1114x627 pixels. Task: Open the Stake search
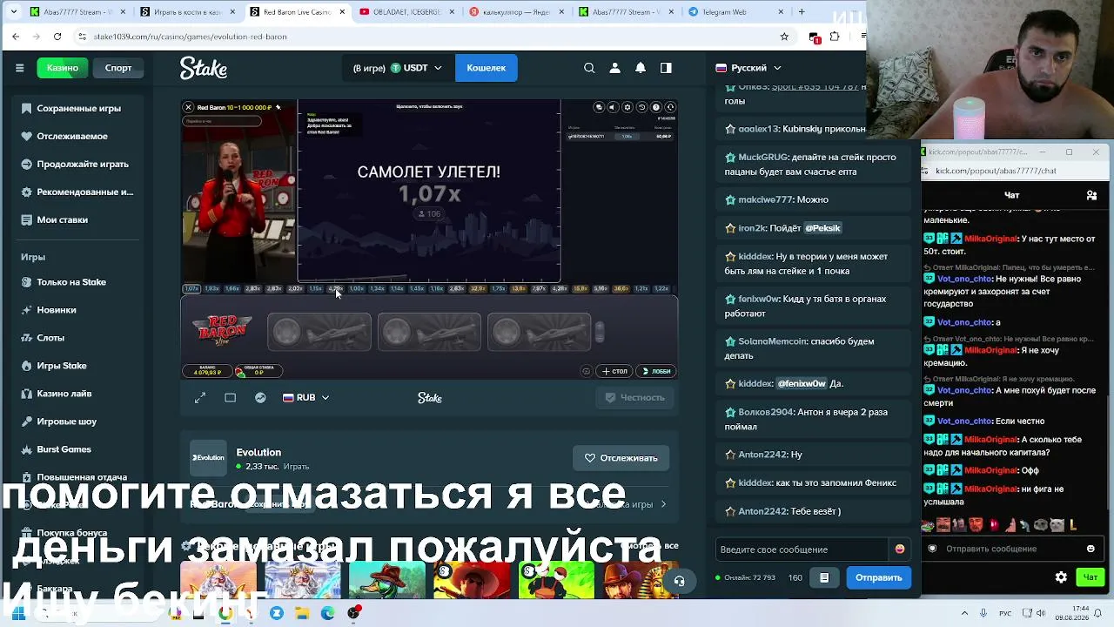[589, 68]
